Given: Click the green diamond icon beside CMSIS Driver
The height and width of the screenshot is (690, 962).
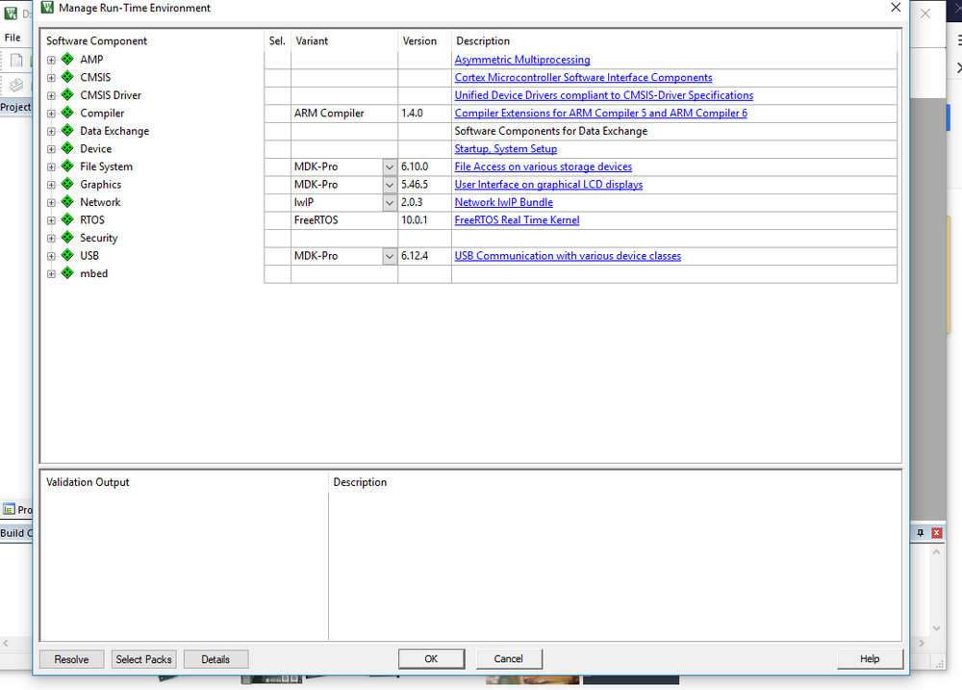Looking at the screenshot, I should point(67,95).
